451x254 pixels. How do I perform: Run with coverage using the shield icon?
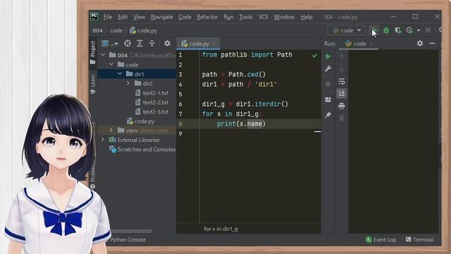point(397,30)
